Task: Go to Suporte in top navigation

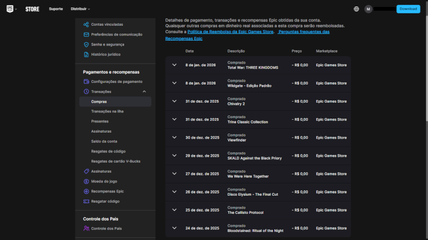Action: point(56,9)
